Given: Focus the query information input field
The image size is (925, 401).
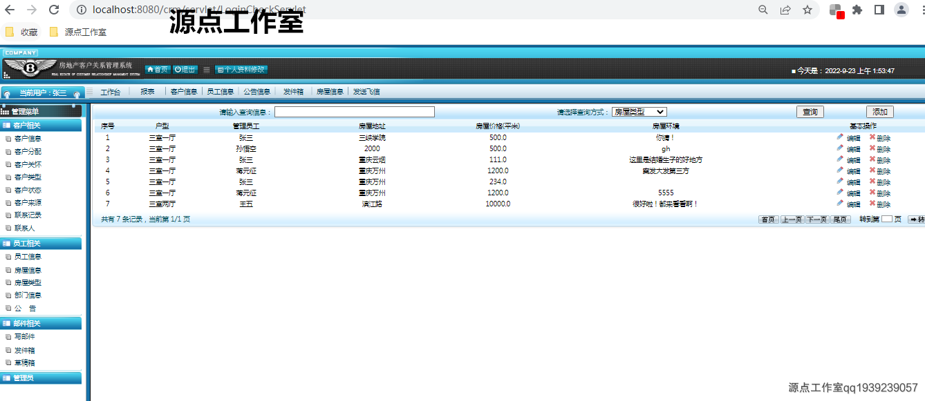Looking at the screenshot, I should click(355, 112).
